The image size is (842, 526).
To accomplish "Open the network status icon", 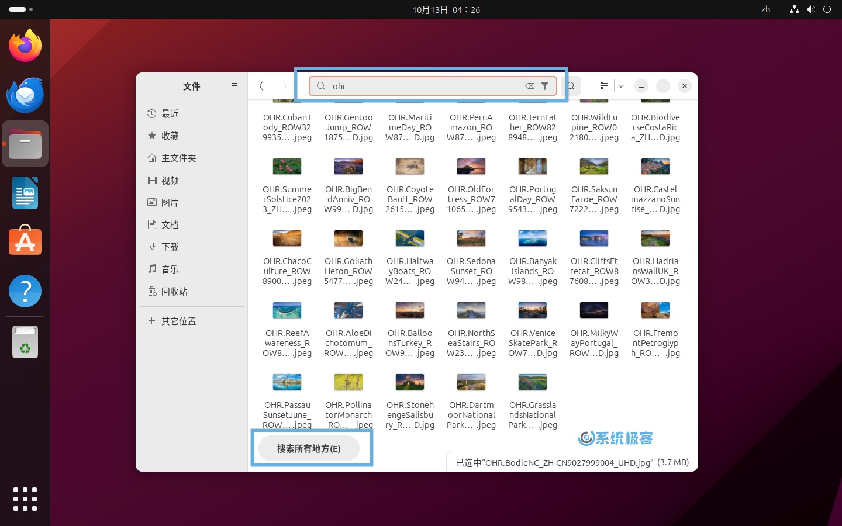I will tap(794, 9).
